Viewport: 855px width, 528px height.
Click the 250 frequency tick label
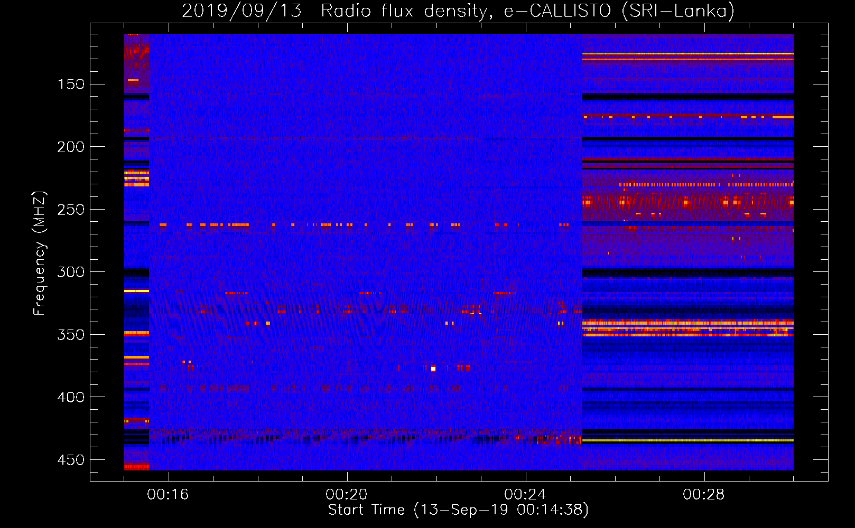[71, 210]
